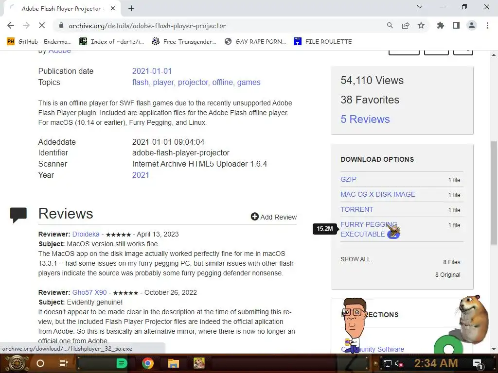The width and height of the screenshot is (498, 373).
Task: Open Community Software collection link
Action: coord(373,349)
